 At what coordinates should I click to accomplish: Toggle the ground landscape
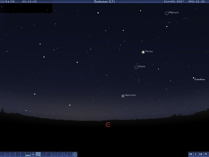click(28, 154)
